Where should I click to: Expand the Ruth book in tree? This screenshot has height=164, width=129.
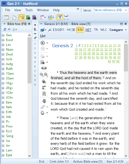[x=3, y=69]
